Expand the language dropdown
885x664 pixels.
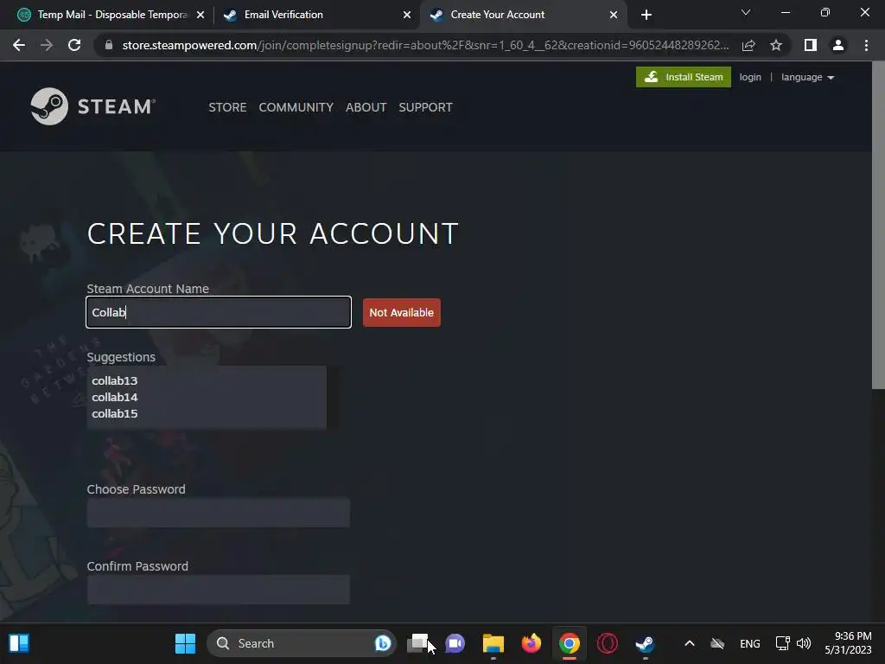click(808, 77)
